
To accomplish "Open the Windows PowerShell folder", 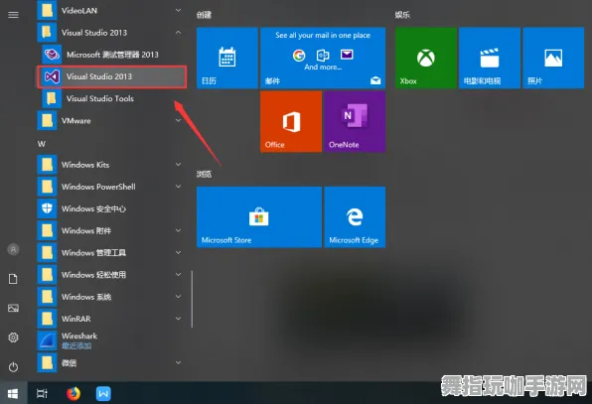I will coord(112,187).
